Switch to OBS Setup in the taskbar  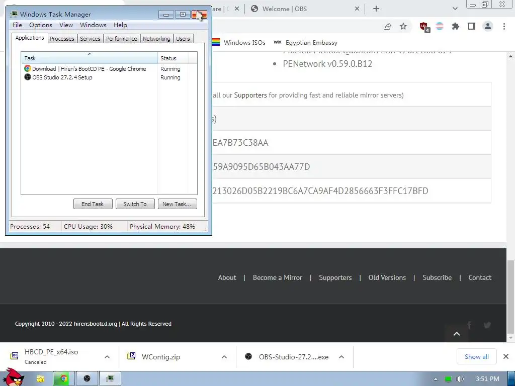tap(87, 379)
